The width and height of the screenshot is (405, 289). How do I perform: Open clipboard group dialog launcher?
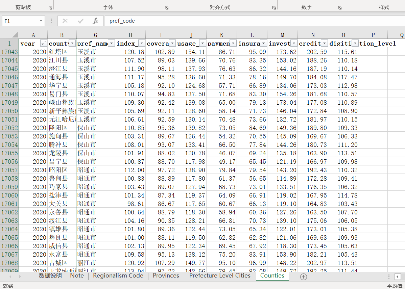coord(50,8)
